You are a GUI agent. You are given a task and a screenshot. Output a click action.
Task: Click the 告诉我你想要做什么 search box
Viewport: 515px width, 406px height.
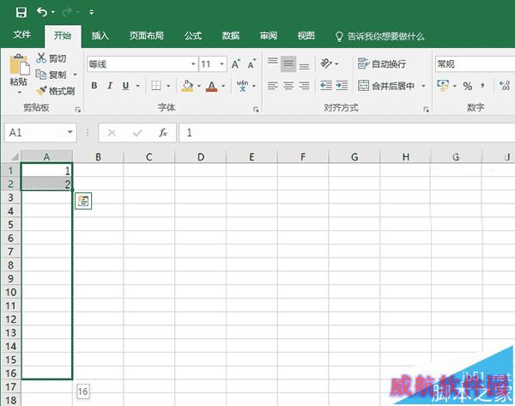click(x=379, y=36)
